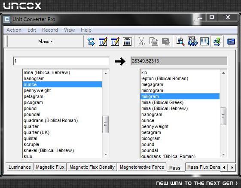Click the right list scroll-down arrow
The width and height of the screenshot is (241, 188).
coord(223,154)
